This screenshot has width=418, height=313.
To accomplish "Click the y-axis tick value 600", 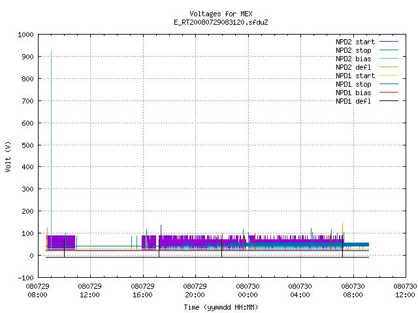I will tap(27, 123).
